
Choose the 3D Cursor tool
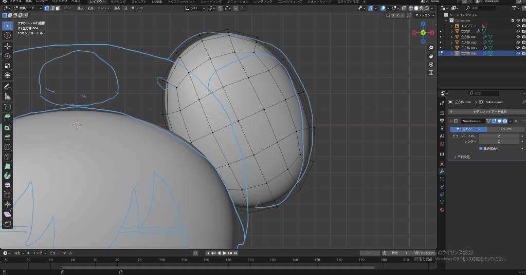(7, 35)
